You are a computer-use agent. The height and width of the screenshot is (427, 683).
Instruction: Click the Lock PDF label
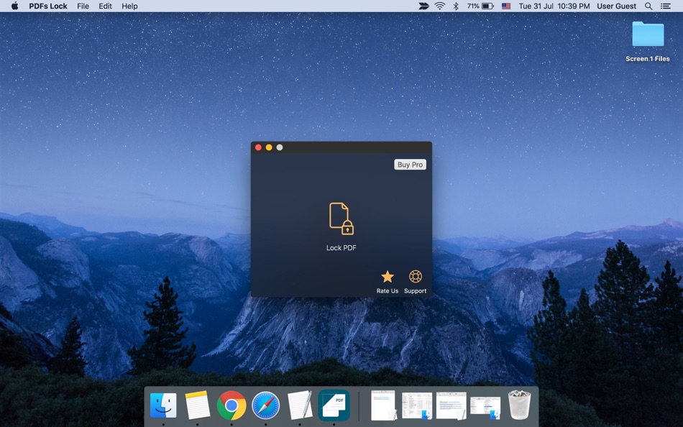341,247
